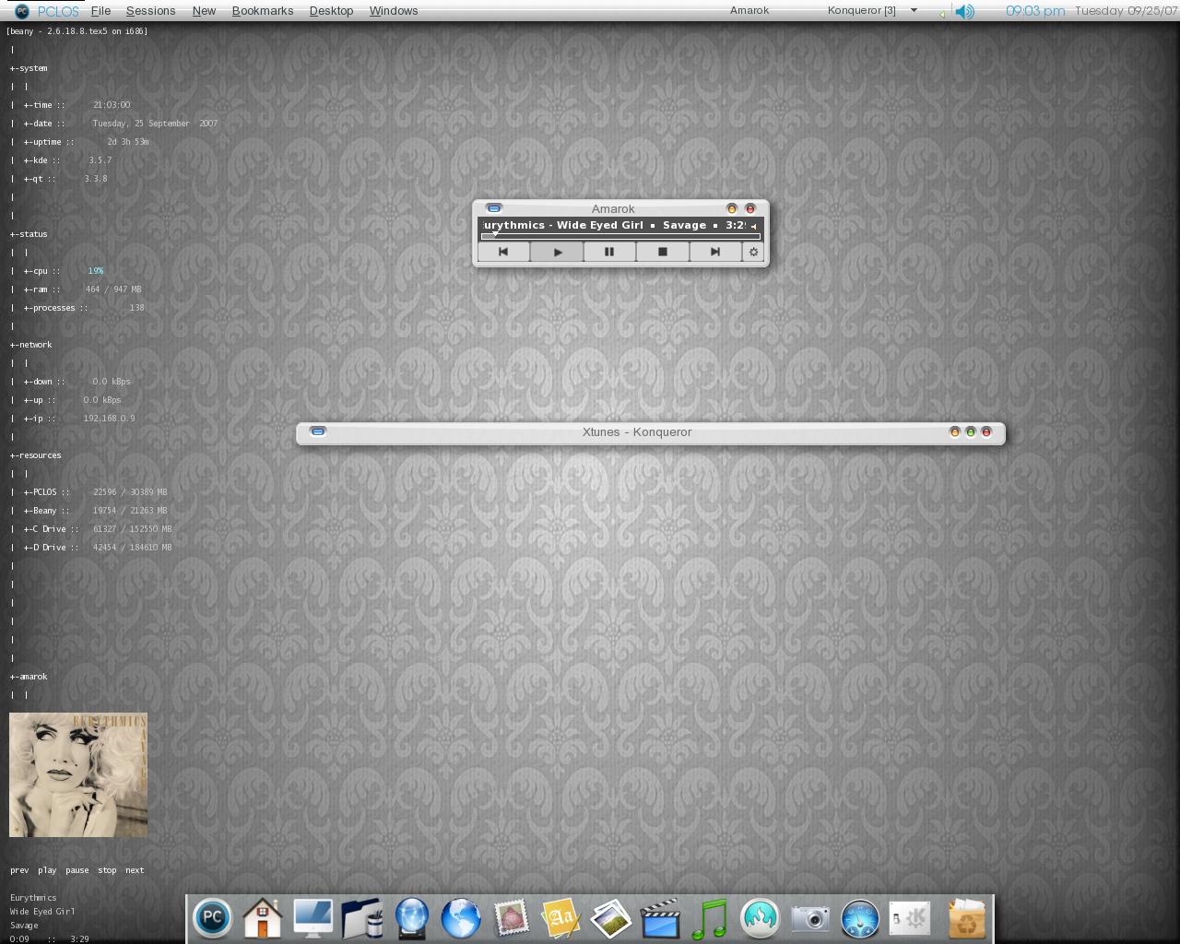Click the kde 3.5.7 version entry

pyautogui.click(x=68, y=160)
